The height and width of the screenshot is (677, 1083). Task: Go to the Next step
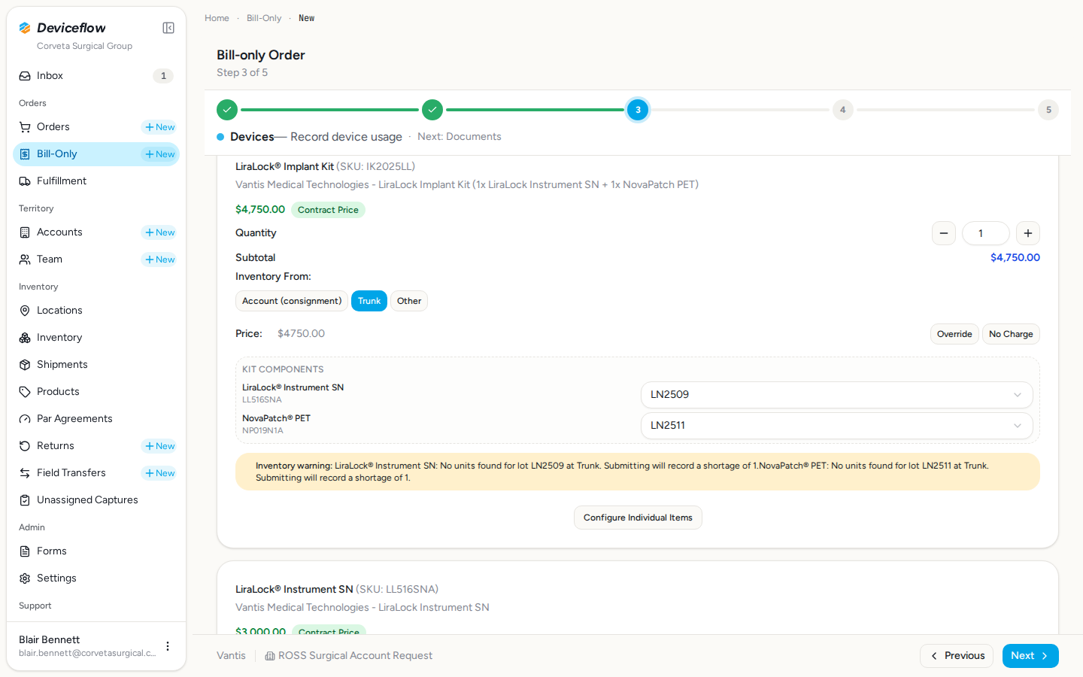coord(1030,656)
